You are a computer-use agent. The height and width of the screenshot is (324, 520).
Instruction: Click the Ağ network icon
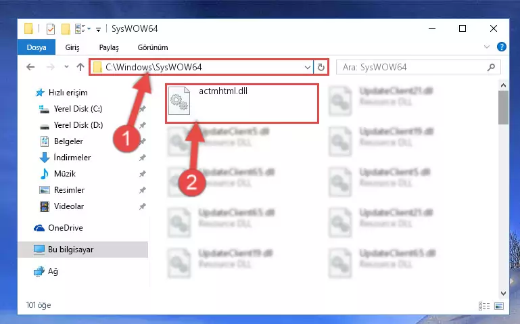(39, 271)
